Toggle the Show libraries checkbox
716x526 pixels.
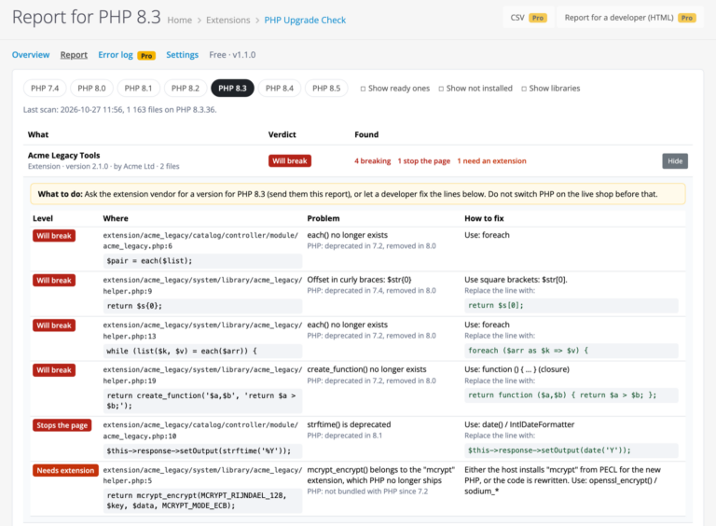click(x=524, y=89)
